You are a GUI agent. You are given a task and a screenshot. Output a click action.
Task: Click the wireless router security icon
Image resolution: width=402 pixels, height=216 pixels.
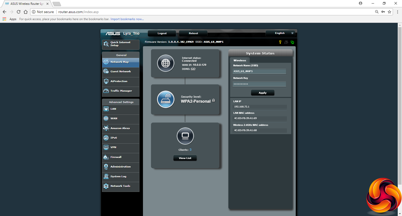[x=166, y=99]
